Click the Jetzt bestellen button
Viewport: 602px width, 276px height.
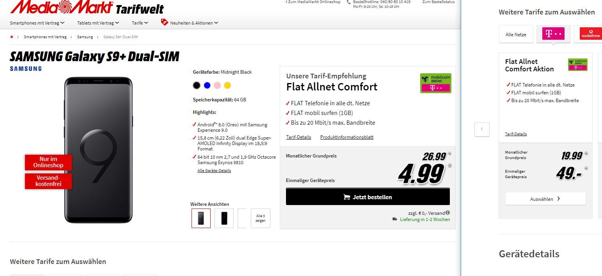click(x=368, y=197)
